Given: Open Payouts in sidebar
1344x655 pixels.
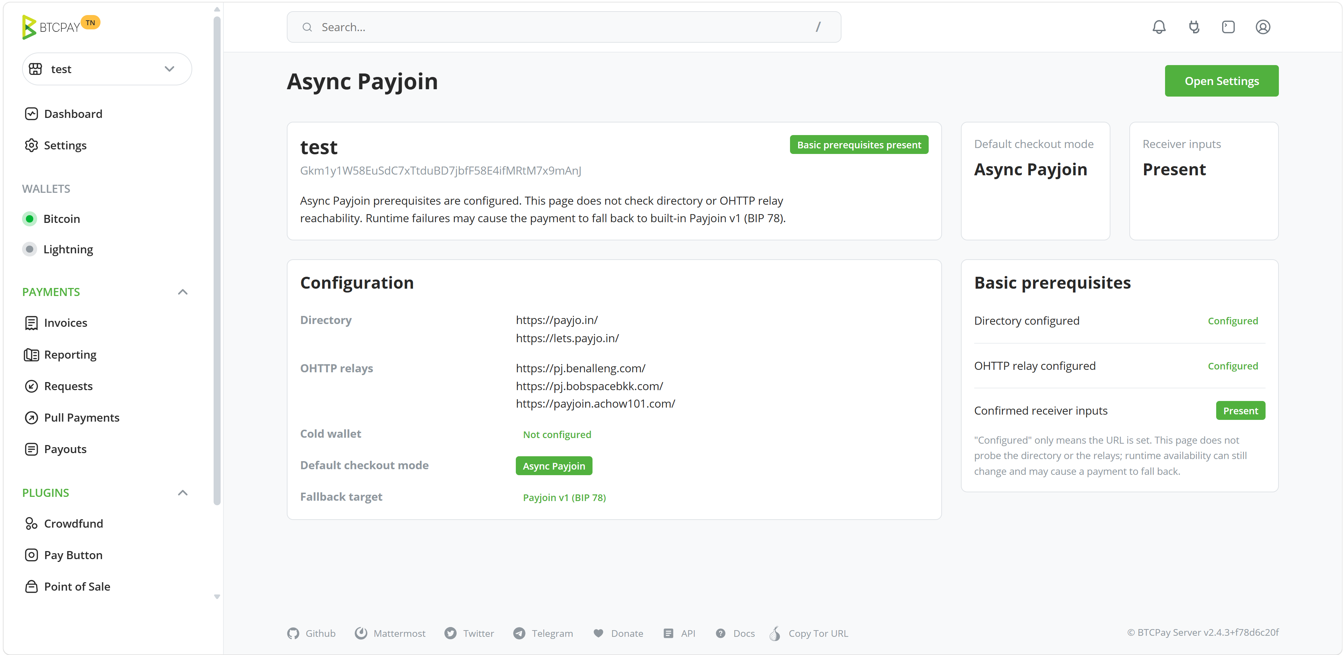Looking at the screenshot, I should pyautogui.click(x=56, y=449).
